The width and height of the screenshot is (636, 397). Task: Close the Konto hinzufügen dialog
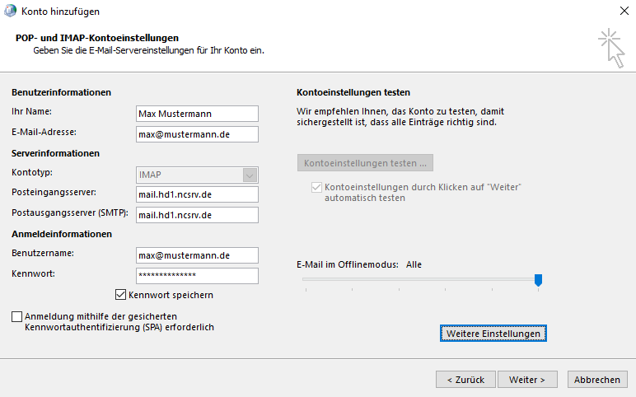pyautogui.click(x=623, y=11)
